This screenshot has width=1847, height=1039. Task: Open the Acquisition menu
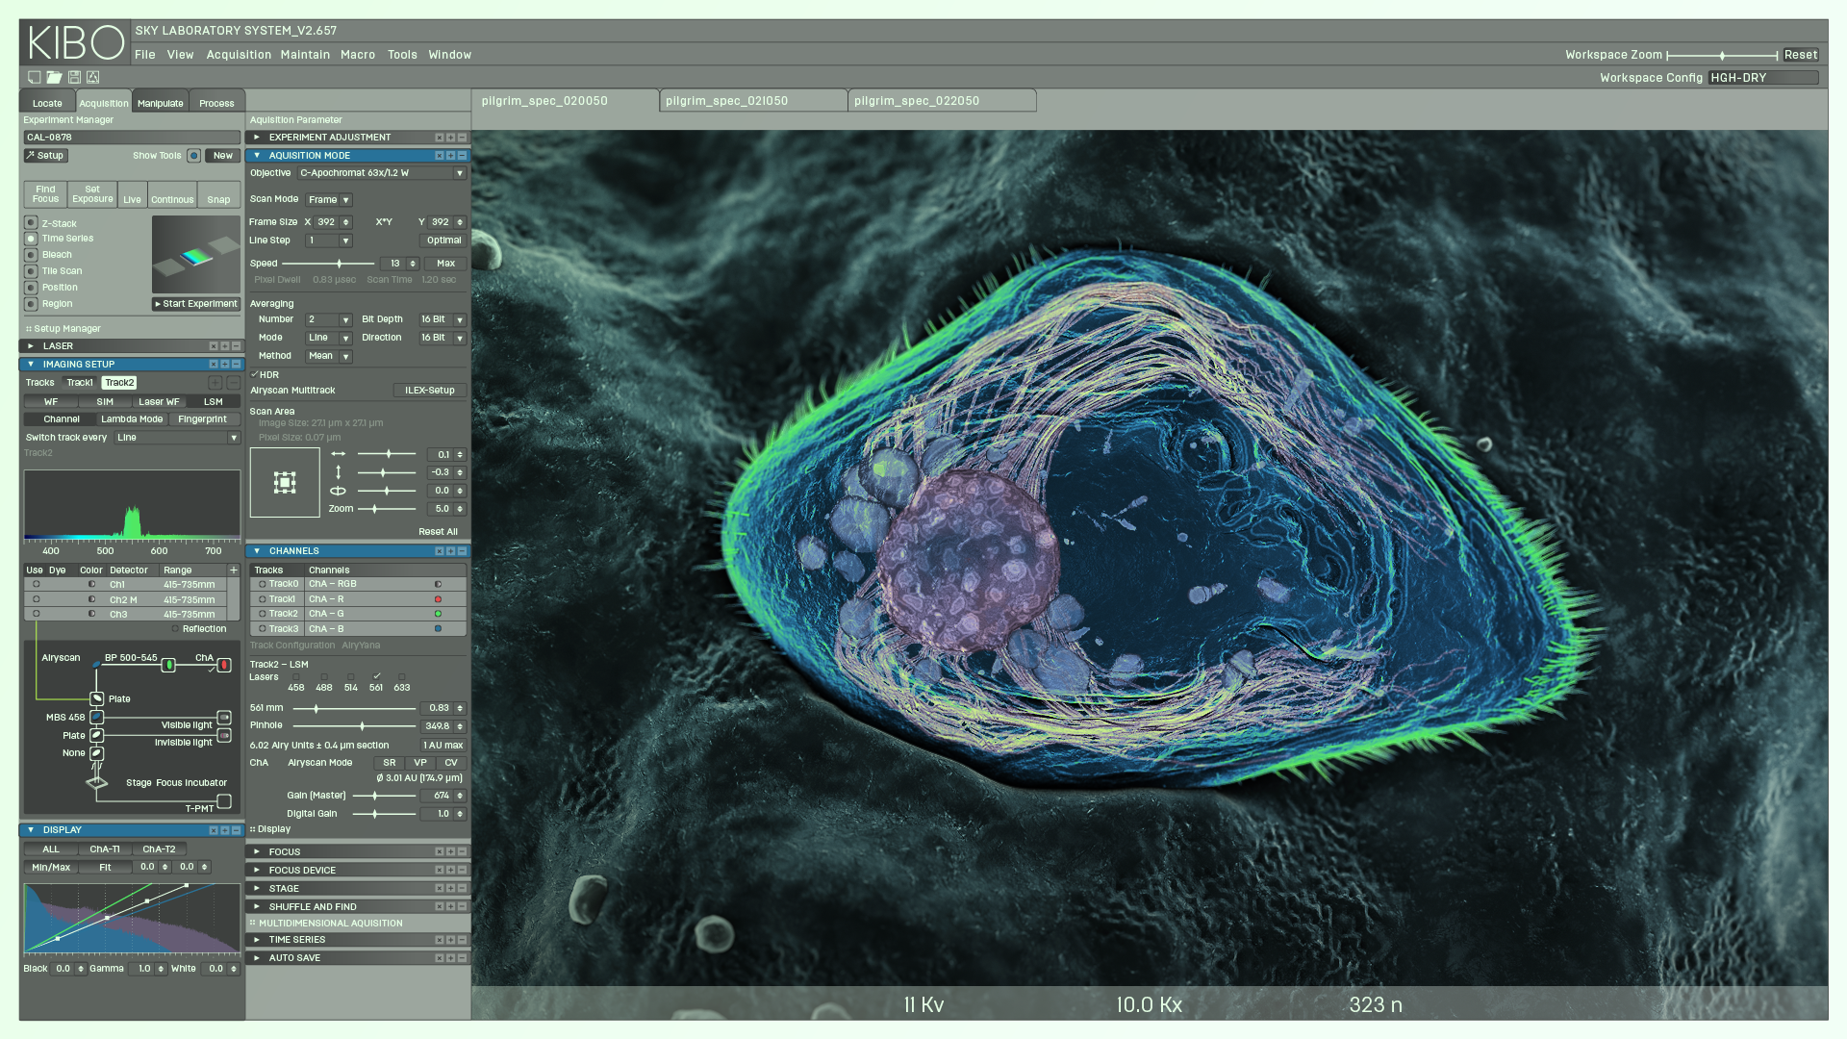pos(239,55)
